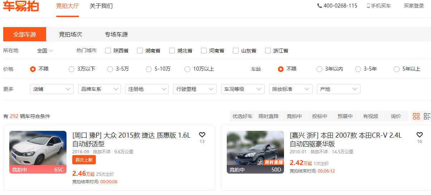Click the phone icon beside 400-0268-115
The width and height of the screenshot is (431, 195).
coord(319,6)
